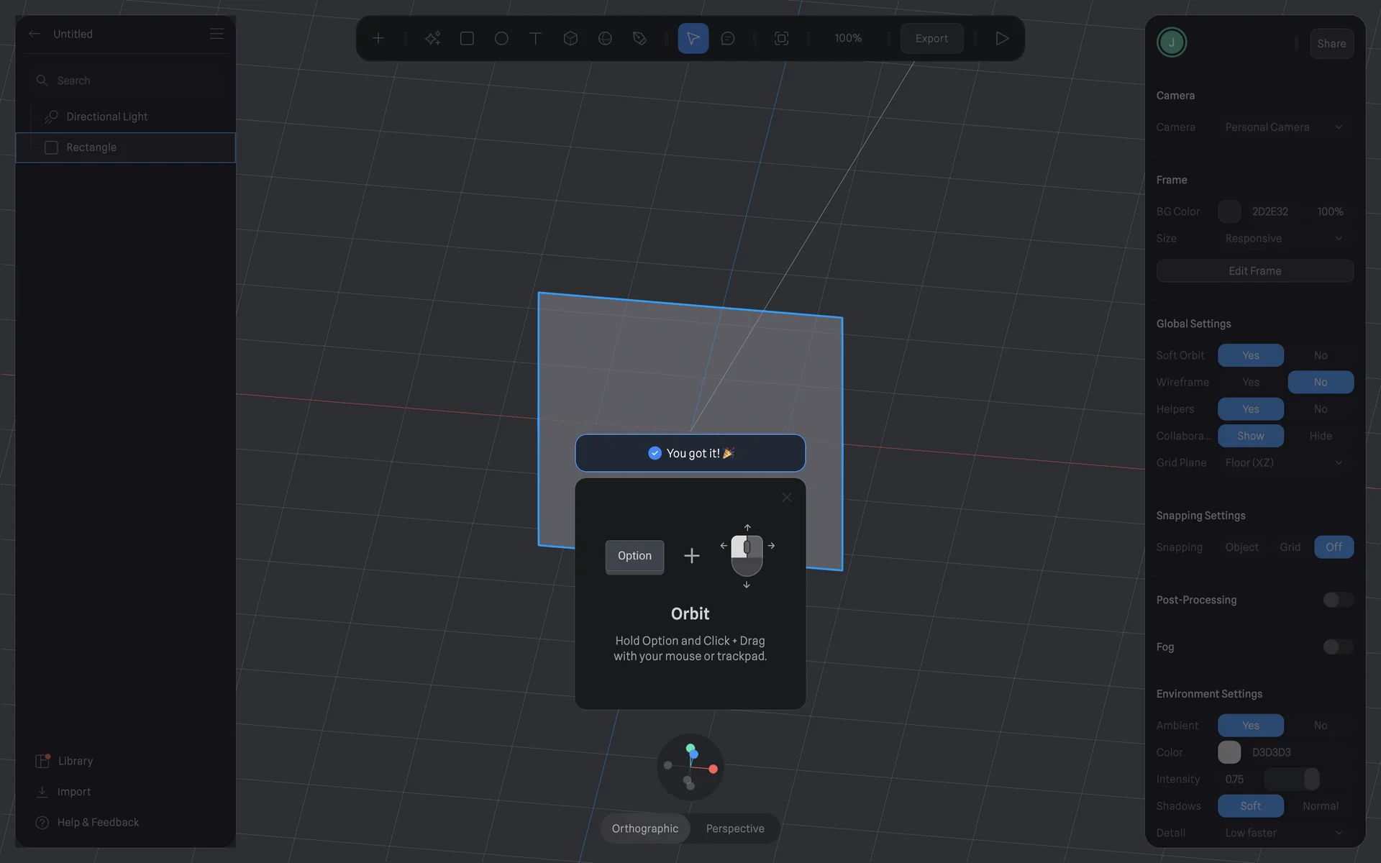Set Wireframe to Yes
The height and width of the screenshot is (863, 1381).
(1250, 382)
